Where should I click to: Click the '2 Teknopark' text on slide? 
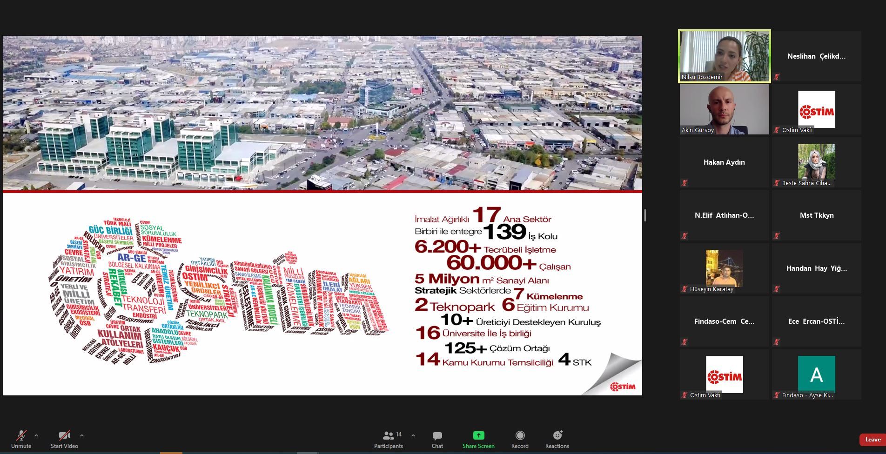tap(455, 306)
